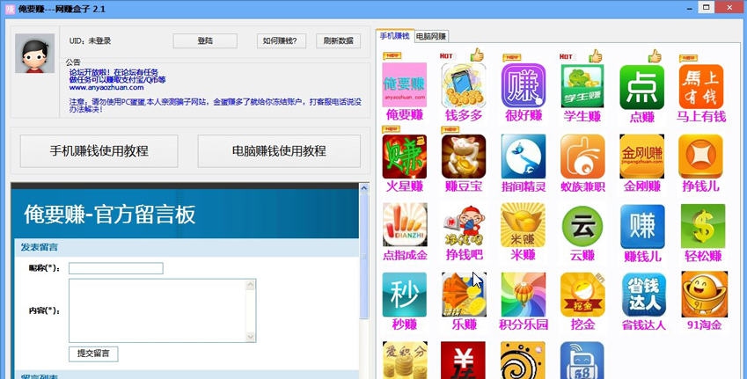Open the 轻松赚 dollar icon
747x379 pixels.
(703, 226)
